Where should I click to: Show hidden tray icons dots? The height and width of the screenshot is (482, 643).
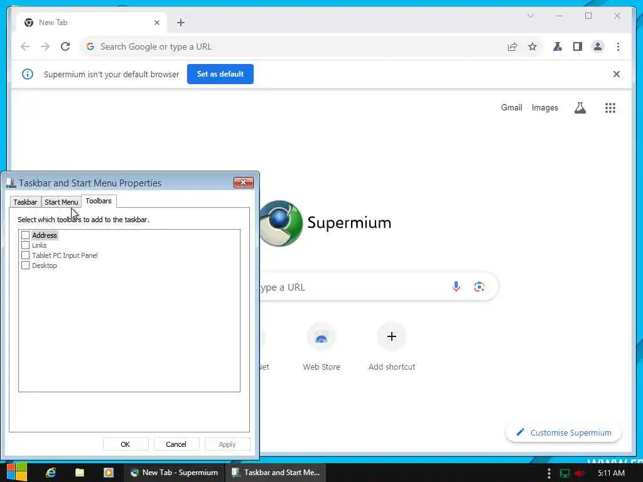(549, 473)
